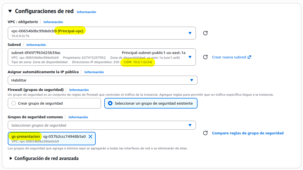303x170 pixels.
Task: Remove the gs-presentacion security group
Action: [x=90, y=136]
